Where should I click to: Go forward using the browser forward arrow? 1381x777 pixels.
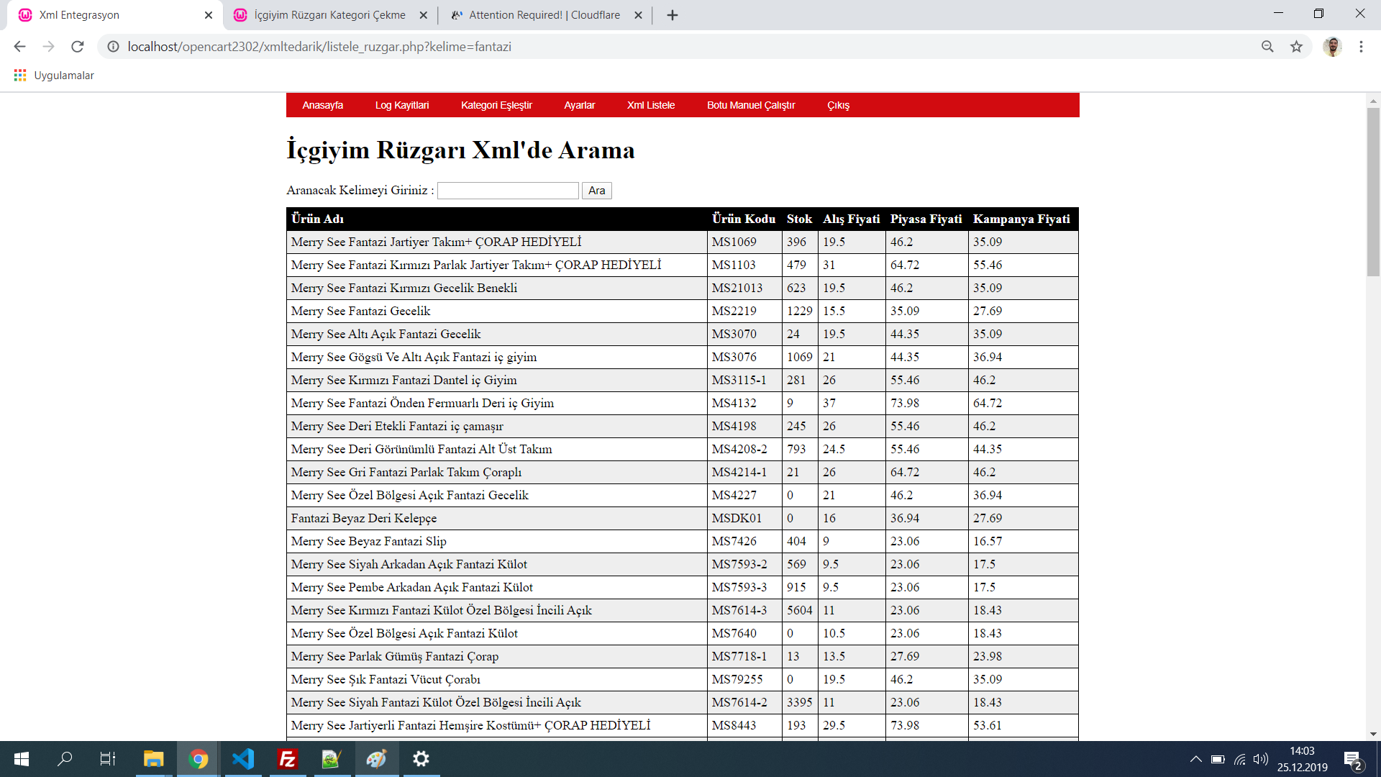pos(48,47)
